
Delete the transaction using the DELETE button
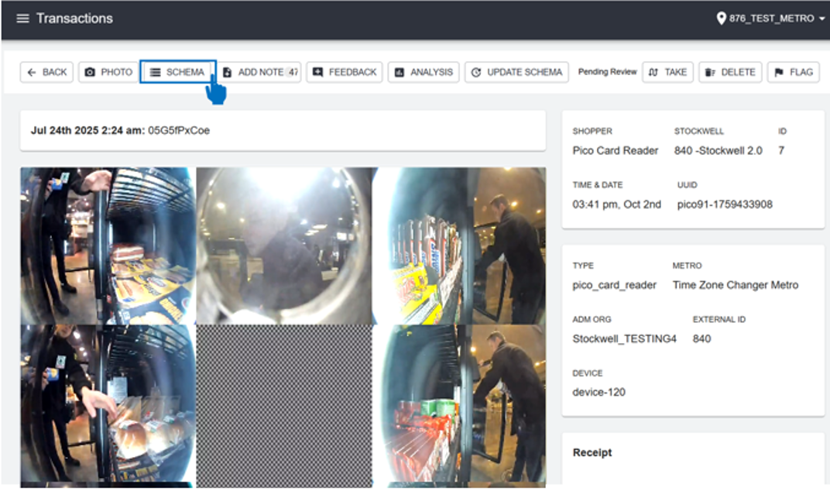(729, 72)
